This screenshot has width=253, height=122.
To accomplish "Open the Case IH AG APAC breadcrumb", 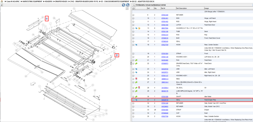I will (13, 1).
